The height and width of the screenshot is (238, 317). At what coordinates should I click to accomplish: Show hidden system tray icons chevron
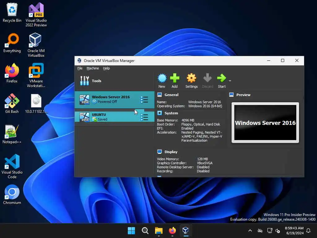pyautogui.click(x=250, y=231)
